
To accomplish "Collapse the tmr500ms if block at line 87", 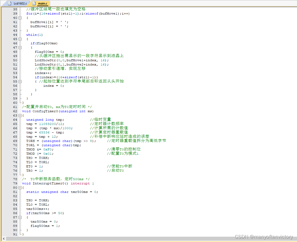I will (x=20, y=217).
